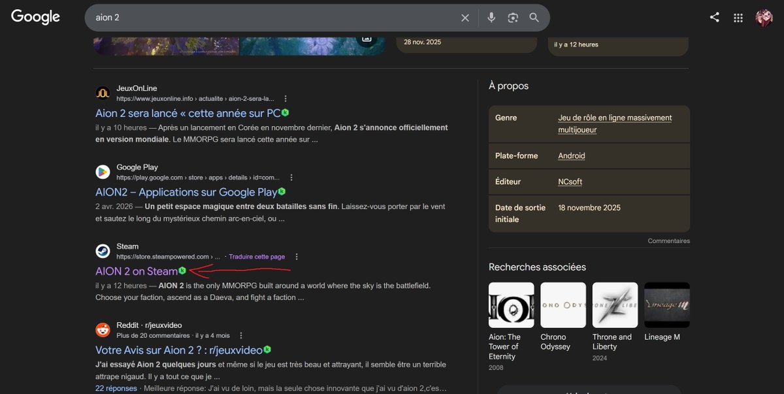The image size is (784, 394).
Task: Click the play.google.com URL breadcrumb
Action: click(x=198, y=178)
